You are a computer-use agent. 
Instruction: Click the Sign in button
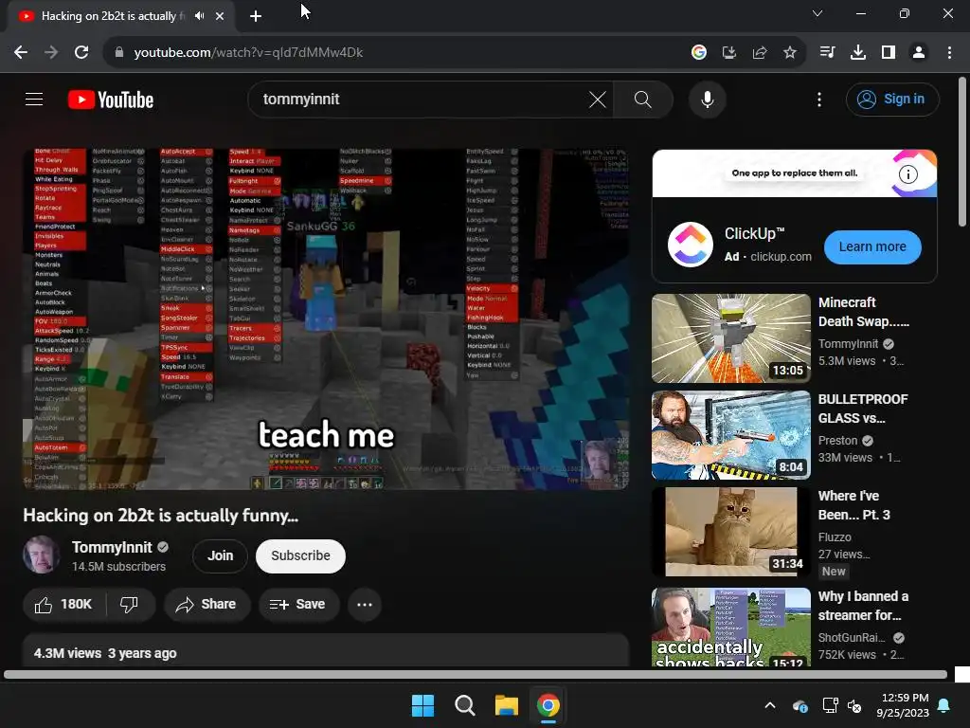(x=892, y=99)
